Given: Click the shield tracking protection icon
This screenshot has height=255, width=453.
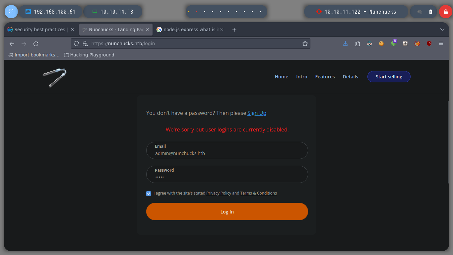Looking at the screenshot, I should coord(76,43).
